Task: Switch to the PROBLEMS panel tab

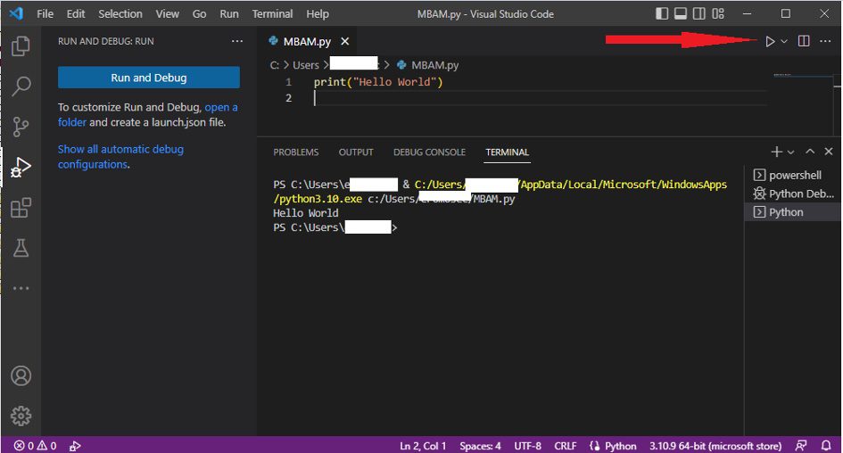Action: pyautogui.click(x=295, y=152)
